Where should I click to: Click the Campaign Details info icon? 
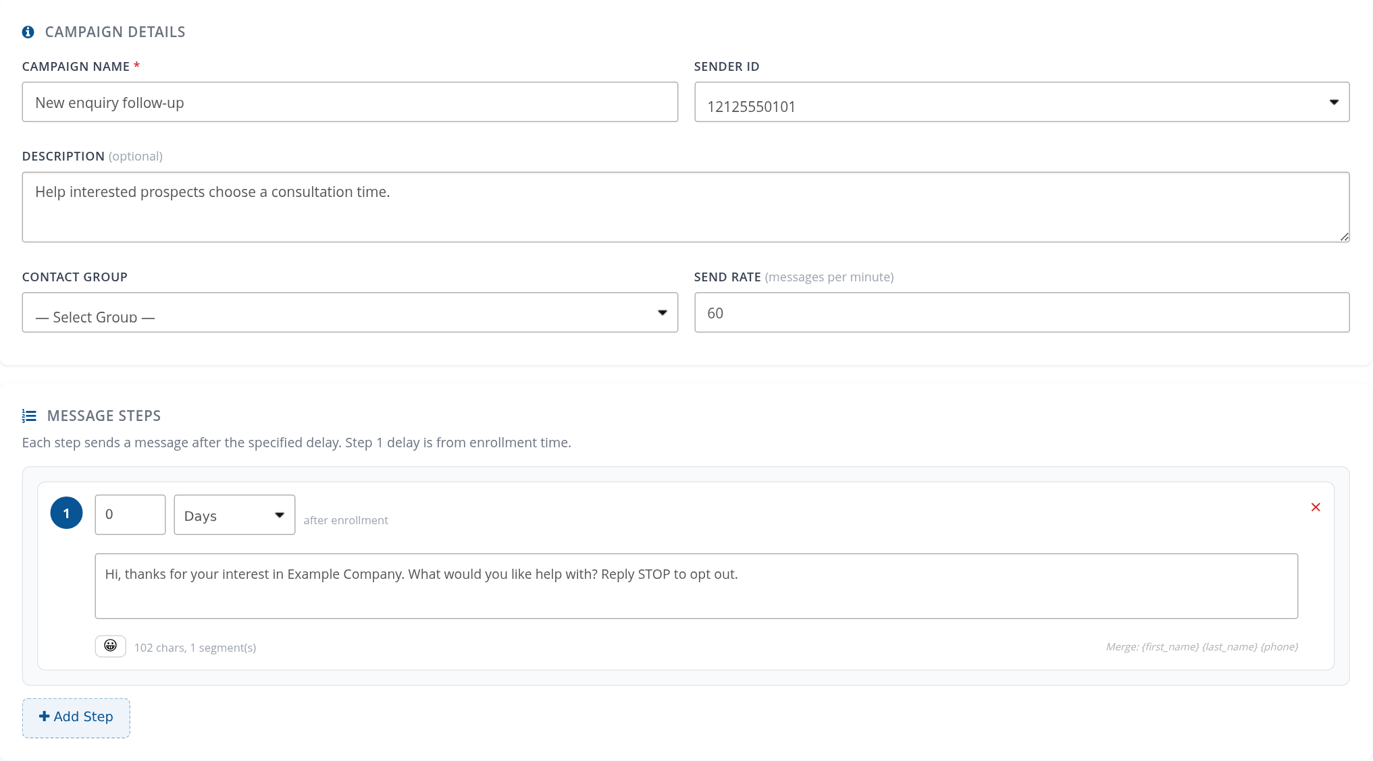click(28, 32)
